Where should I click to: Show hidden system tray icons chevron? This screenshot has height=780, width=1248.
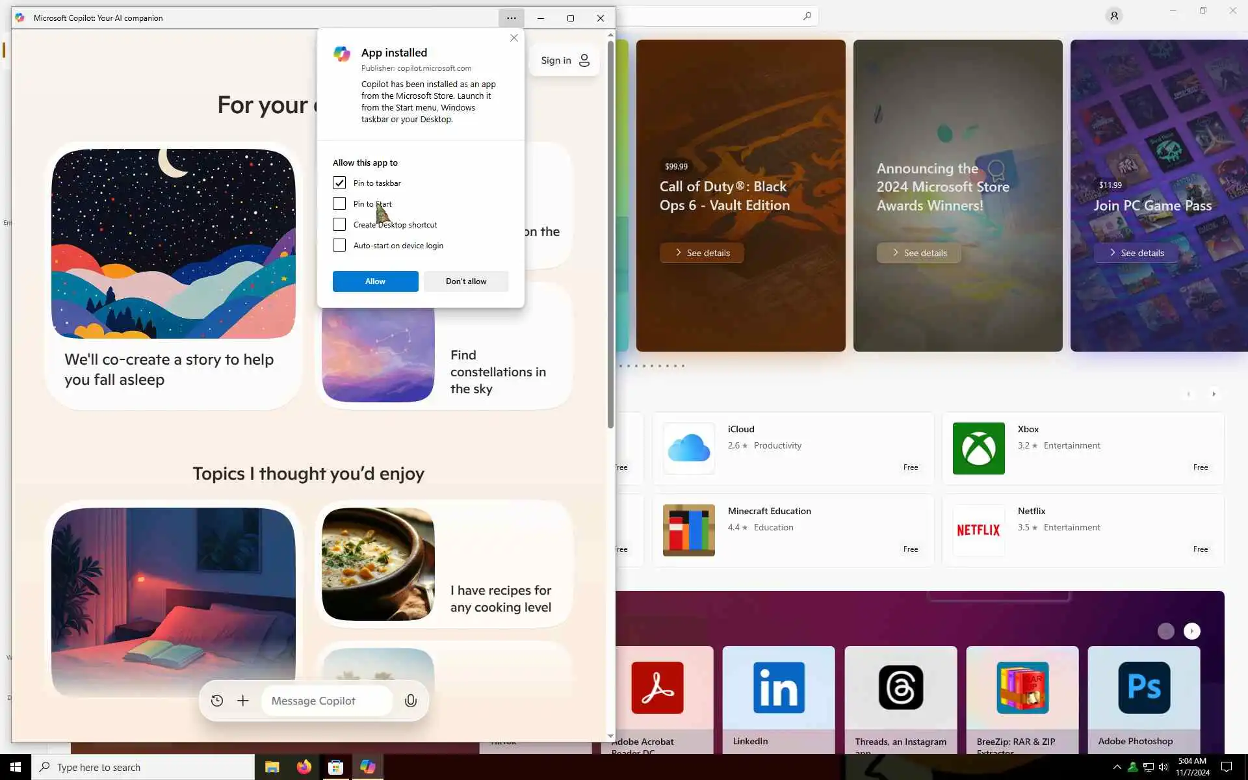pos(1117,767)
